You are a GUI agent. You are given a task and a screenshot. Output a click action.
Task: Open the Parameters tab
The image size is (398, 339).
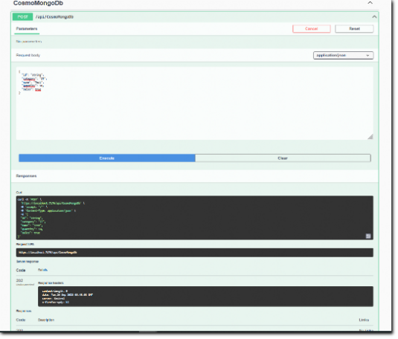[x=27, y=29]
